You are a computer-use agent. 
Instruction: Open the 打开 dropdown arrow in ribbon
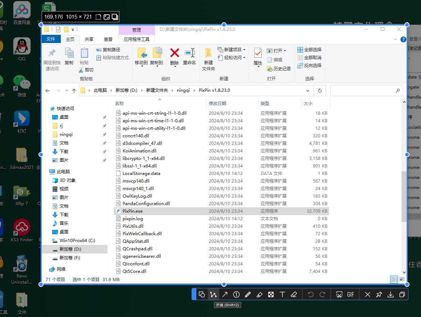point(285,51)
